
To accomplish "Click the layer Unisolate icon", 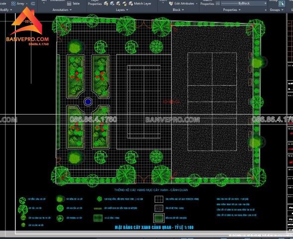I will (112, 3).
